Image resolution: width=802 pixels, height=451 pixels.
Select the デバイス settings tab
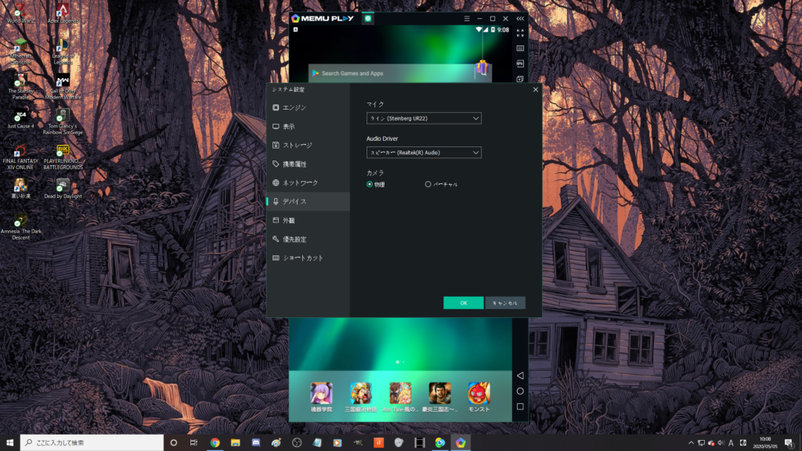click(x=308, y=201)
